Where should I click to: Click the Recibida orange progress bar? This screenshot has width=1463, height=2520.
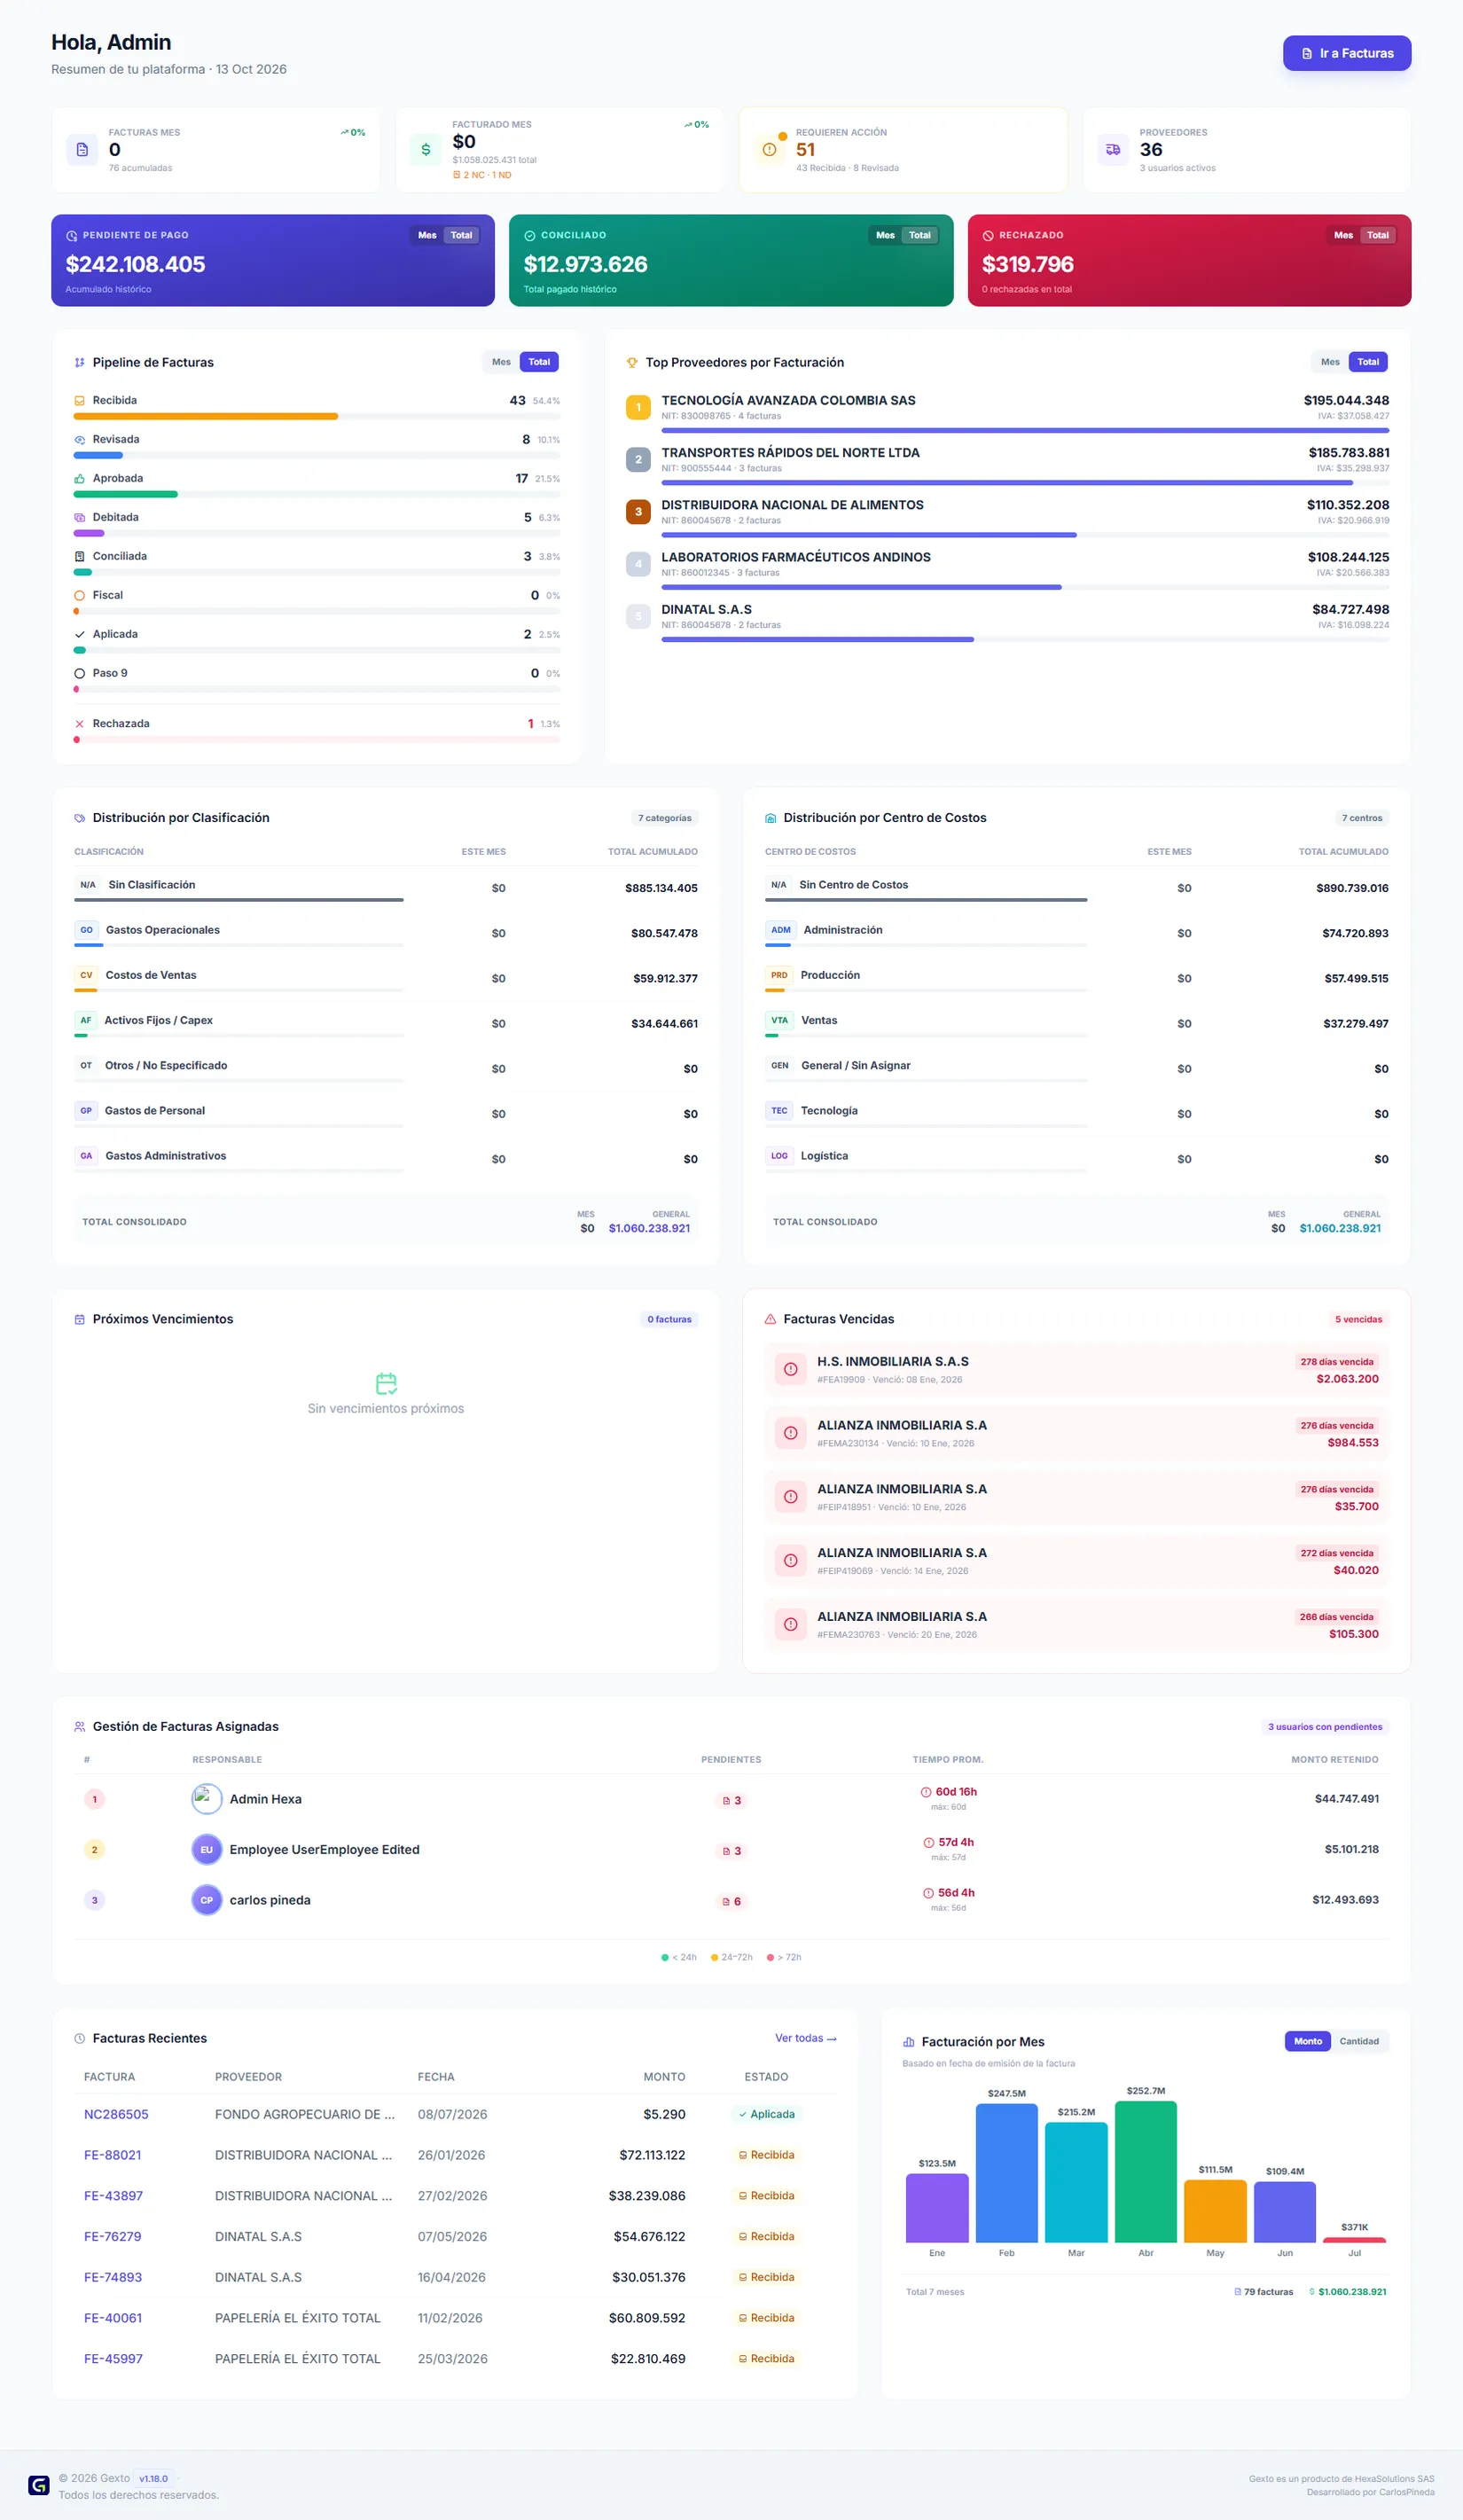(x=206, y=416)
